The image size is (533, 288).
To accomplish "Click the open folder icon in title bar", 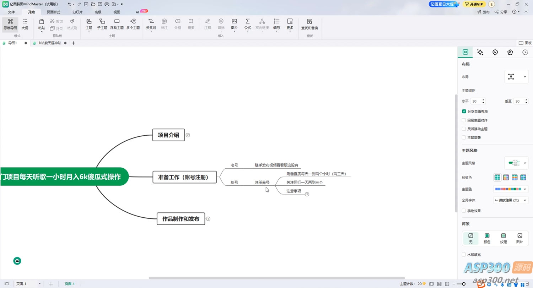I will pyautogui.click(x=93, y=4).
